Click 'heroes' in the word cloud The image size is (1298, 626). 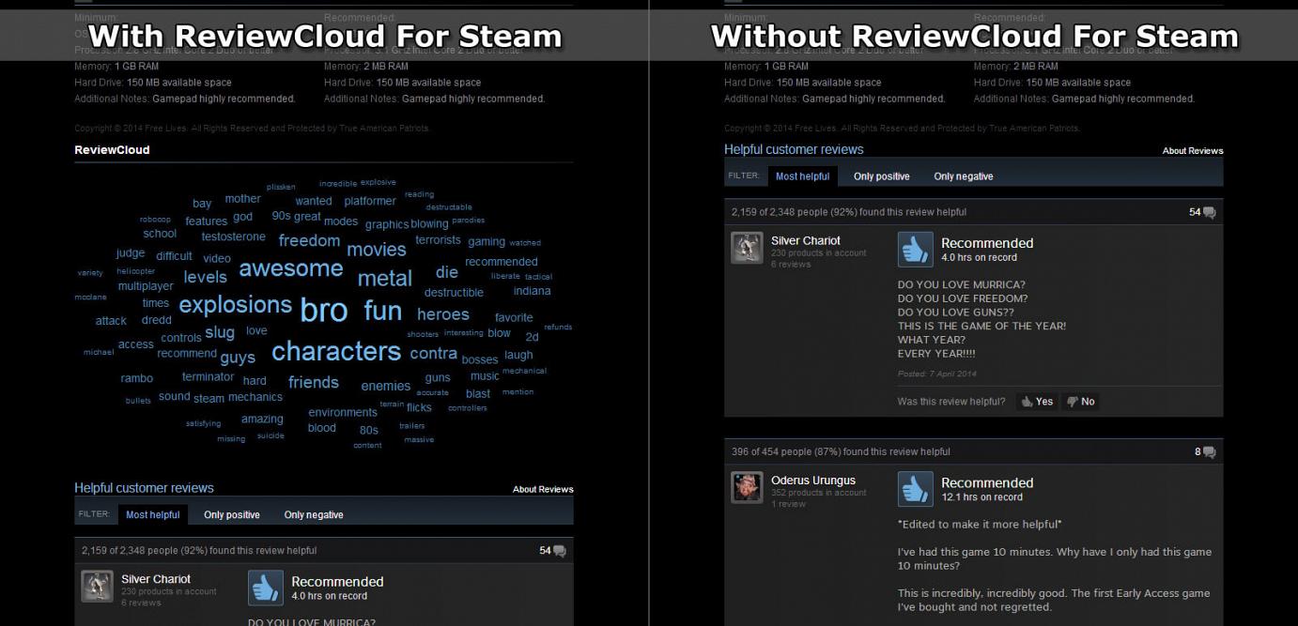tap(443, 315)
